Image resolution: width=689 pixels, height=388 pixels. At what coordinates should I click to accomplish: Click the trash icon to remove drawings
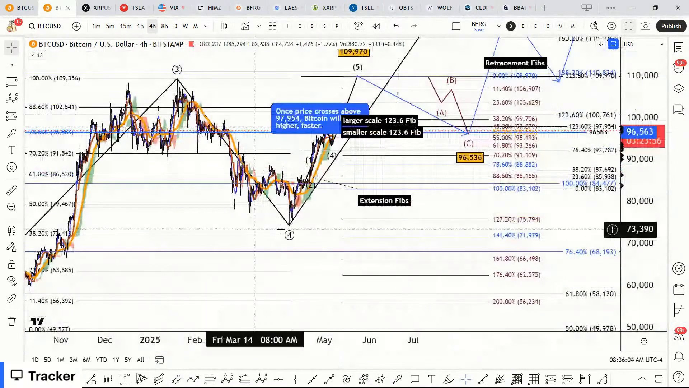[x=11, y=321]
